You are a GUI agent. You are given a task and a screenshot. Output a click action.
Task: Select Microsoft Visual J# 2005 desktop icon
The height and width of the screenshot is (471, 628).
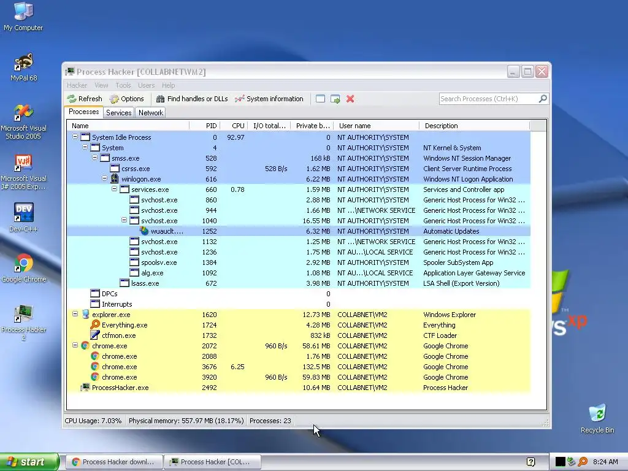(x=23, y=172)
